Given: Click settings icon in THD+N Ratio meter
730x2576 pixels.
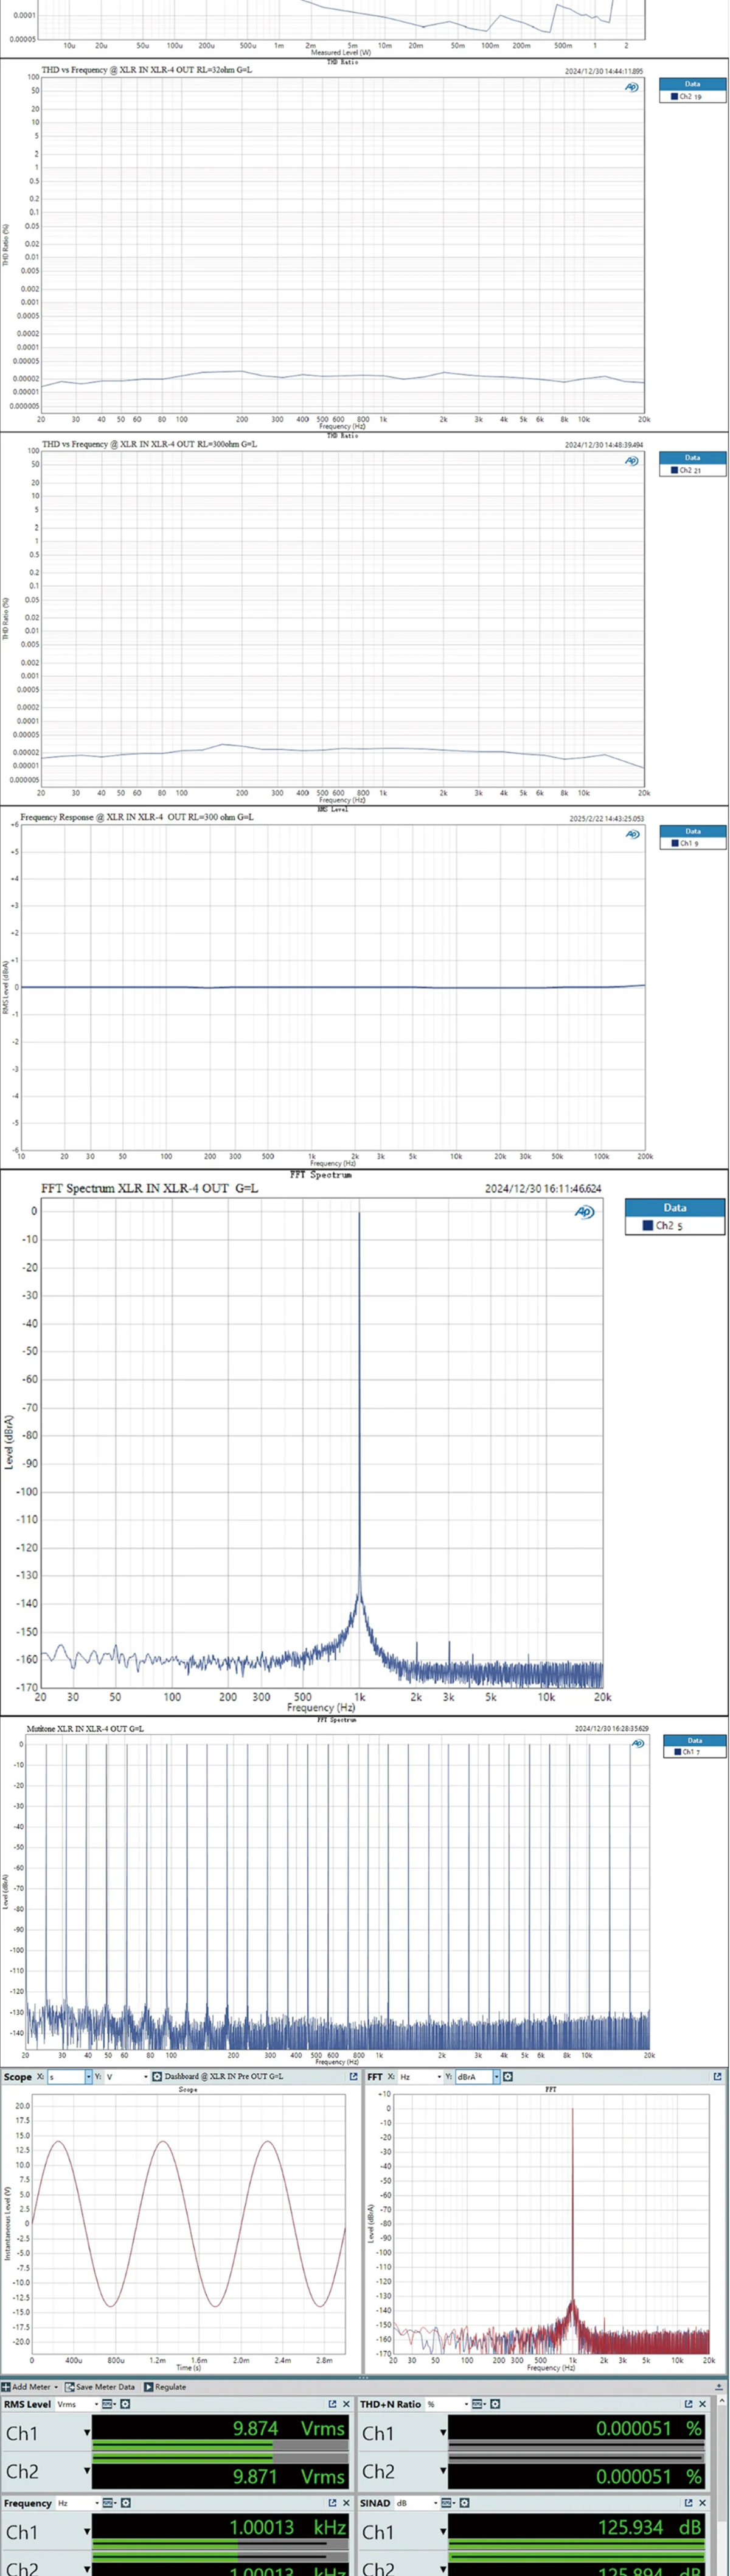Looking at the screenshot, I should click(495, 2404).
